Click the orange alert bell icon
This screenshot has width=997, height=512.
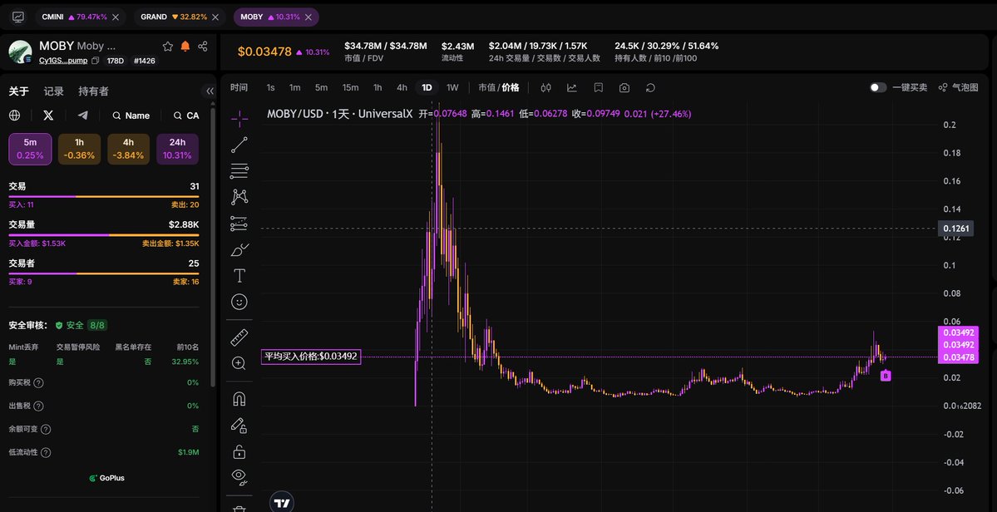pyautogui.click(x=185, y=47)
